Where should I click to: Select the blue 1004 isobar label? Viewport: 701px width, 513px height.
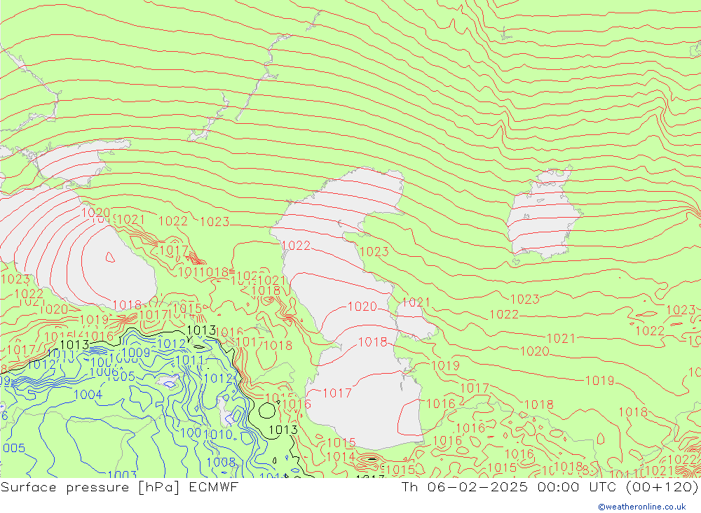pos(88,395)
